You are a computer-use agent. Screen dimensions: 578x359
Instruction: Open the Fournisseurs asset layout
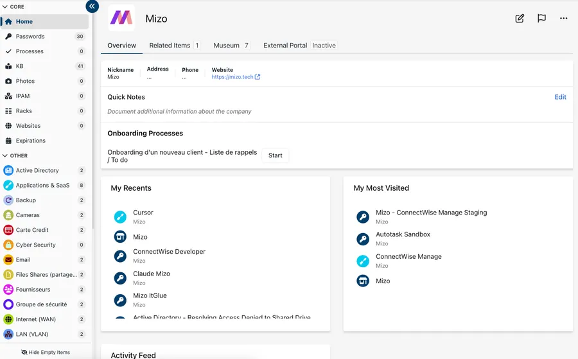(44, 290)
